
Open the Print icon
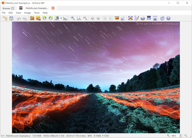[143, 18]
